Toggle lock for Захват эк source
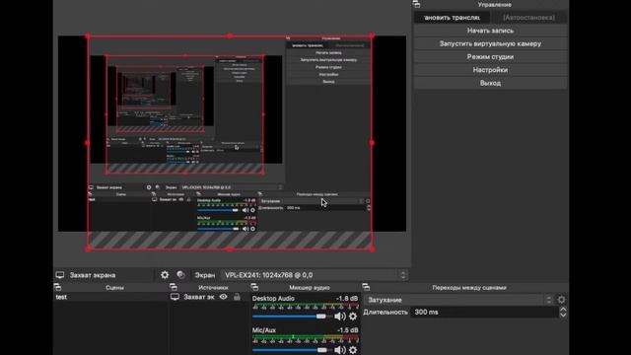 coord(237,297)
